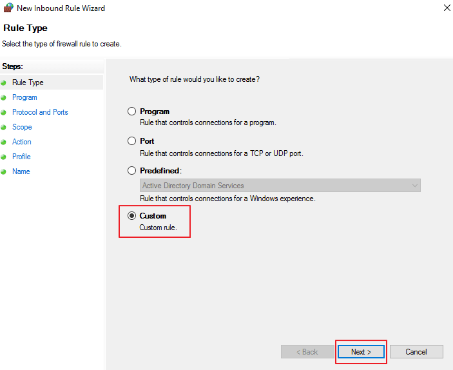Click the green bullet beside Rule Type step
This screenshot has width=453, height=370.
pos(3,83)
